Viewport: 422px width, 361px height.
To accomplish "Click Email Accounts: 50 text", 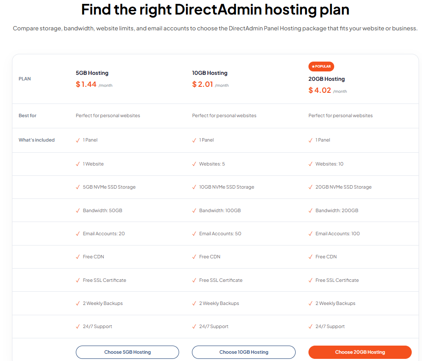I will click(x=220, y=234).
